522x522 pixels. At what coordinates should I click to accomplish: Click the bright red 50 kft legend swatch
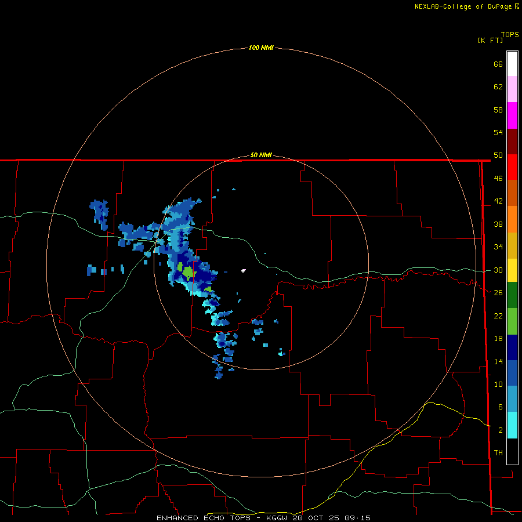[x=512, y=167]
